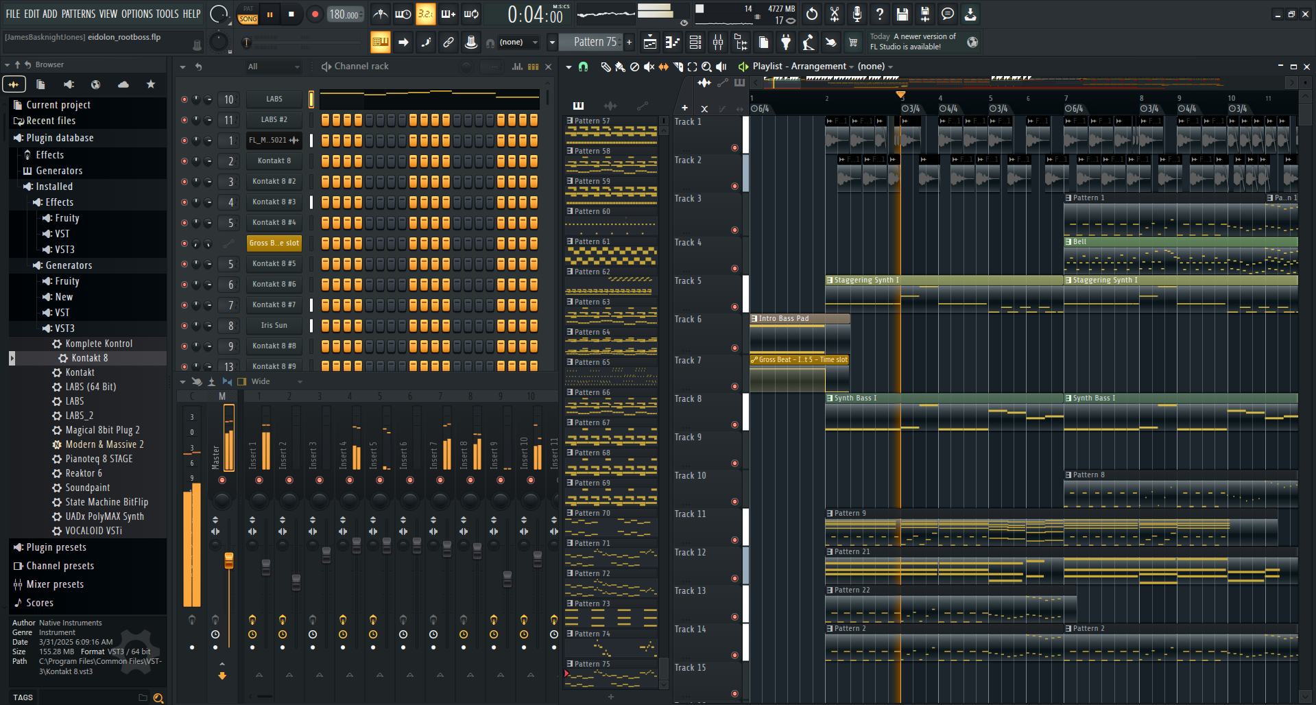This screenshot has width=1316, height=705.
Task: Open the Channel rack graph editor icon
Action: pos(516,67)
